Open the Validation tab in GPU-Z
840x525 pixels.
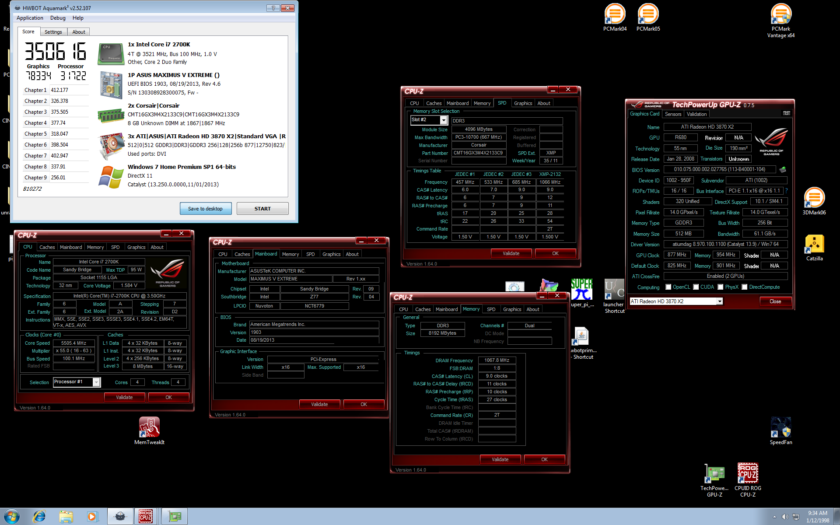(696, 114)
